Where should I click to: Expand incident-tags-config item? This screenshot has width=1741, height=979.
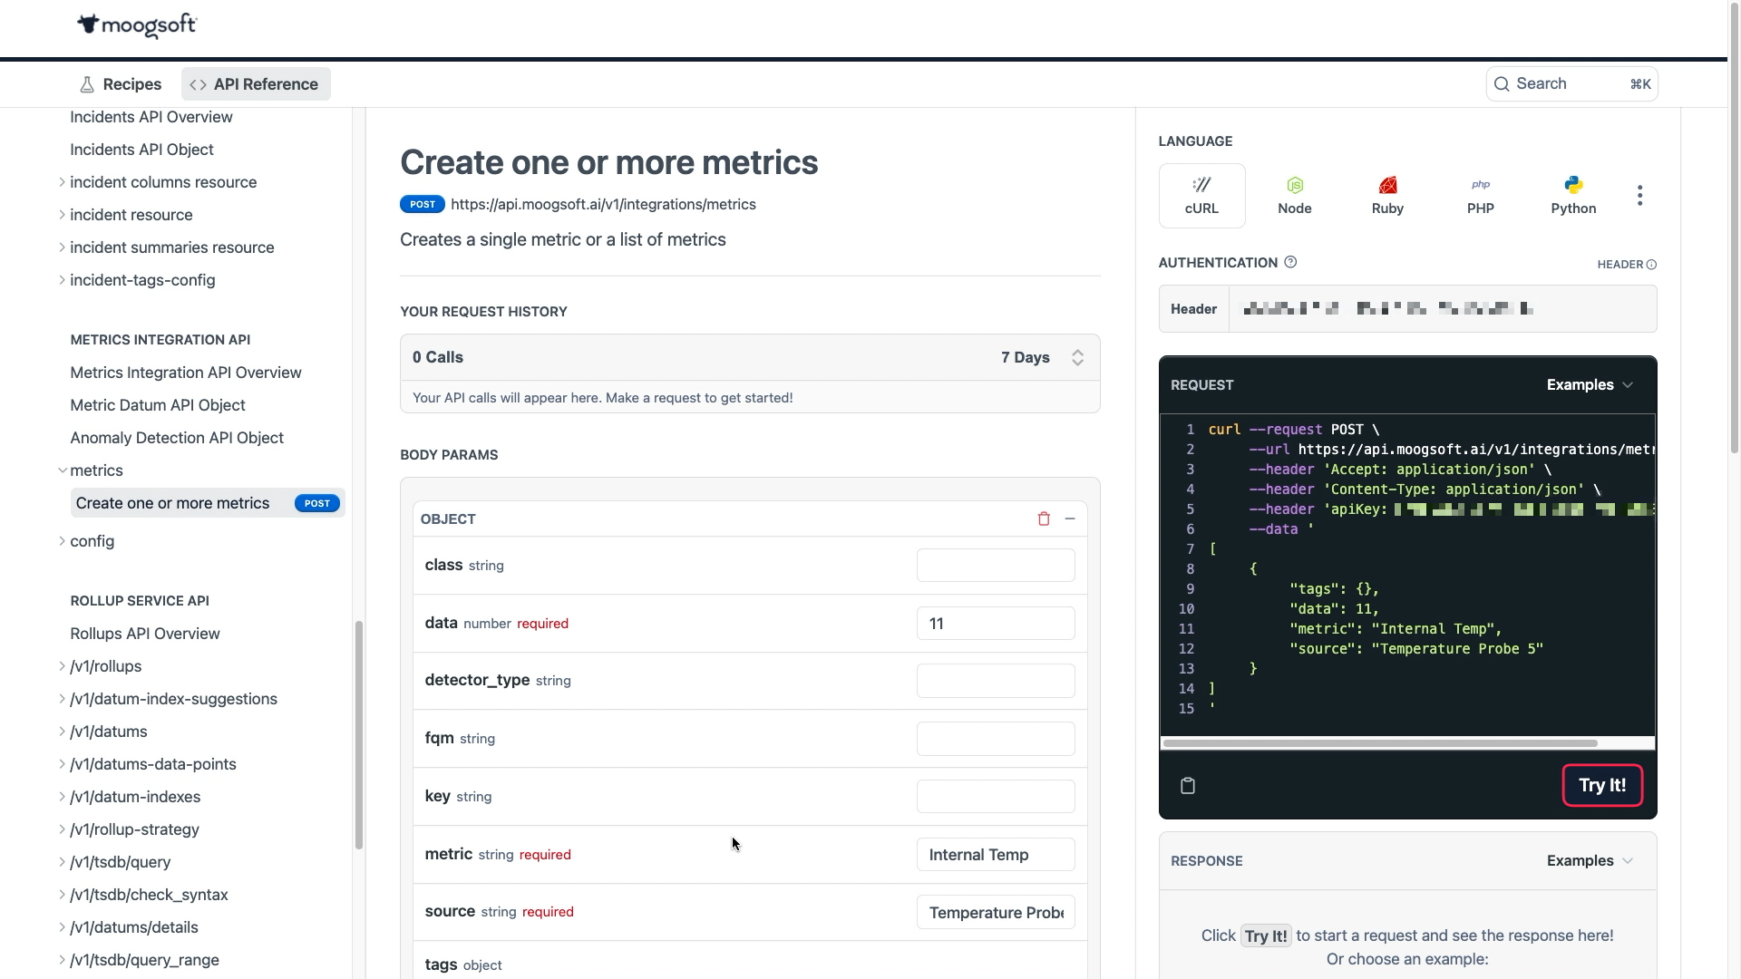(62, 280)
